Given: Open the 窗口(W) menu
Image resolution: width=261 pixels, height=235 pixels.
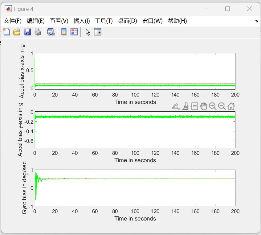Looking at the screenshot, I should coord(152,21).
